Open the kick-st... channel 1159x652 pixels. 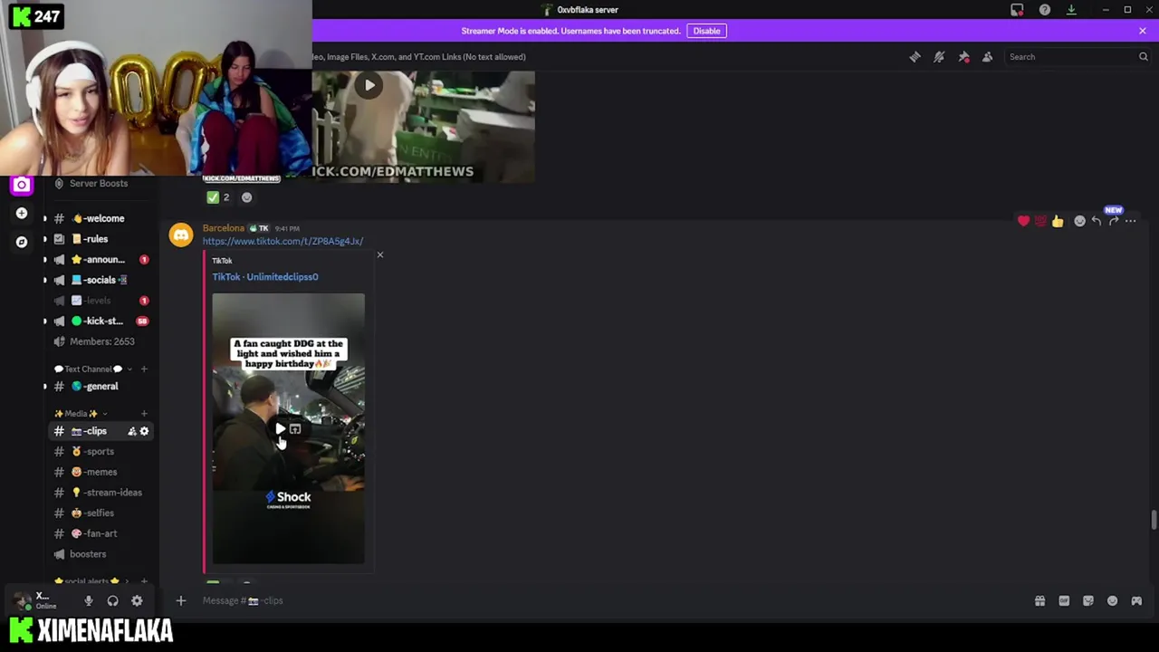(98, 321)
